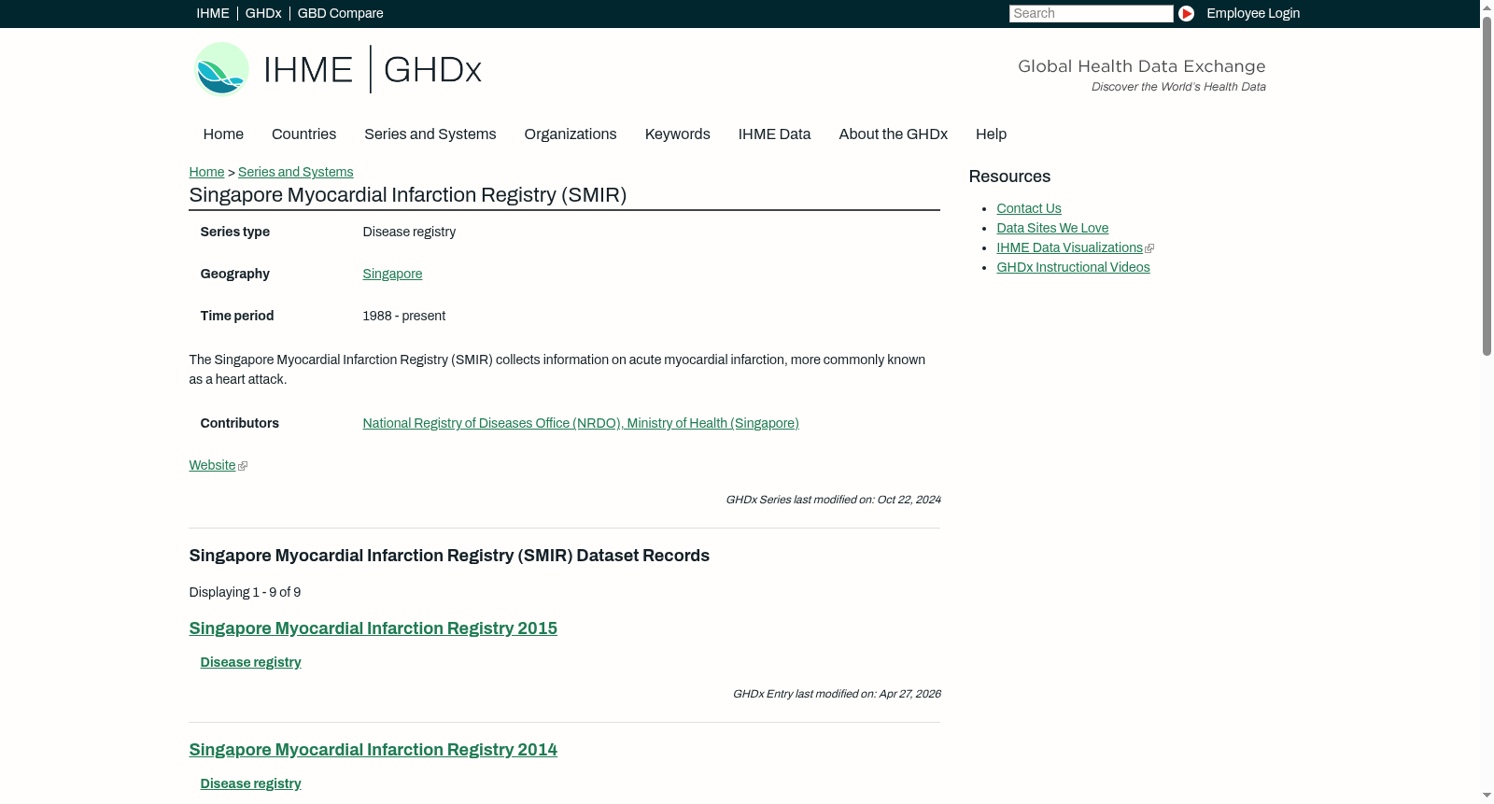Click the SMIR Dataset Records heading
The width and height of the screenshot is (1494, 804).
click(449, 557)
